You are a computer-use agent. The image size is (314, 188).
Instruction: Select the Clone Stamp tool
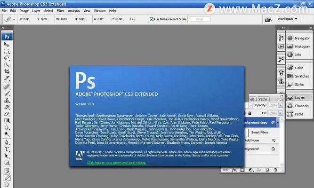7,100
